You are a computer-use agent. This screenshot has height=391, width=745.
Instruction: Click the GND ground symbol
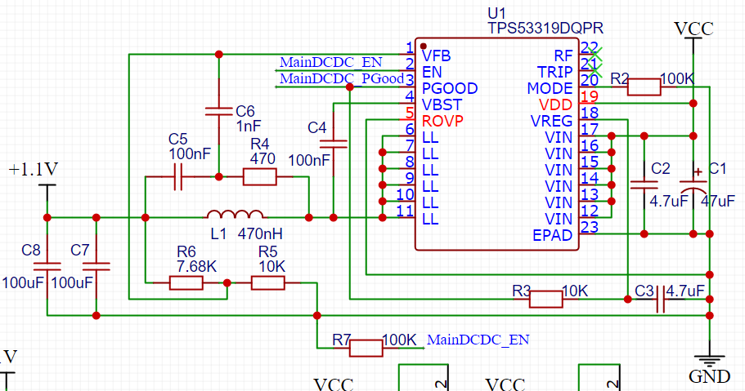(x=709, y=360)
